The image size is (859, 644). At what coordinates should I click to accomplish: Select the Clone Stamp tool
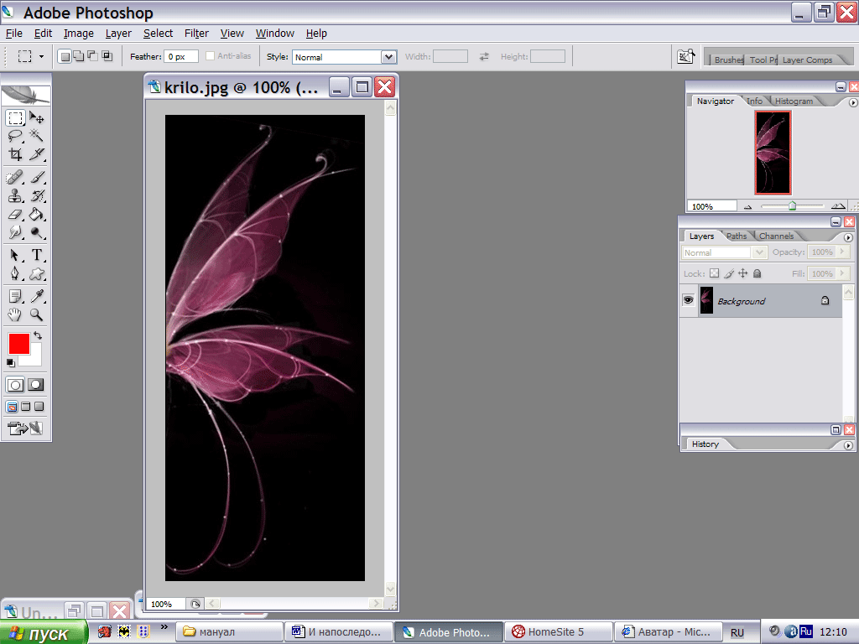[x=15, y=195]
